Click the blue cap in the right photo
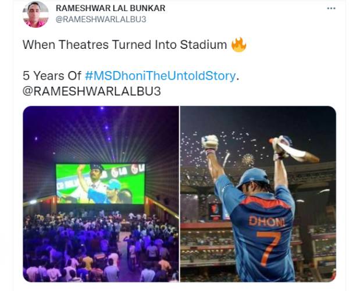This screenshot has height=291, width=349. tap(252, 177)
